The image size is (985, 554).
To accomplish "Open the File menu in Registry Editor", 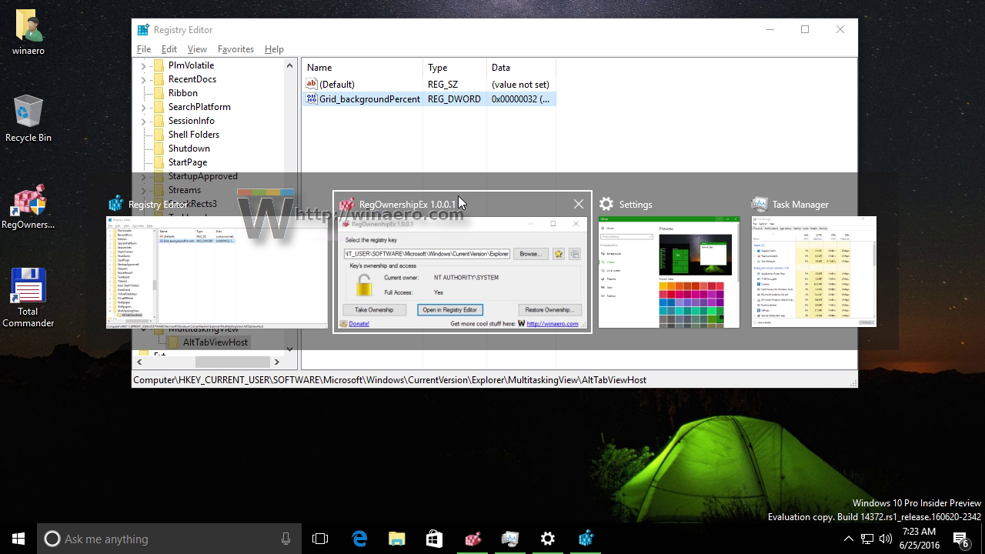I will (x=144, y=48).
